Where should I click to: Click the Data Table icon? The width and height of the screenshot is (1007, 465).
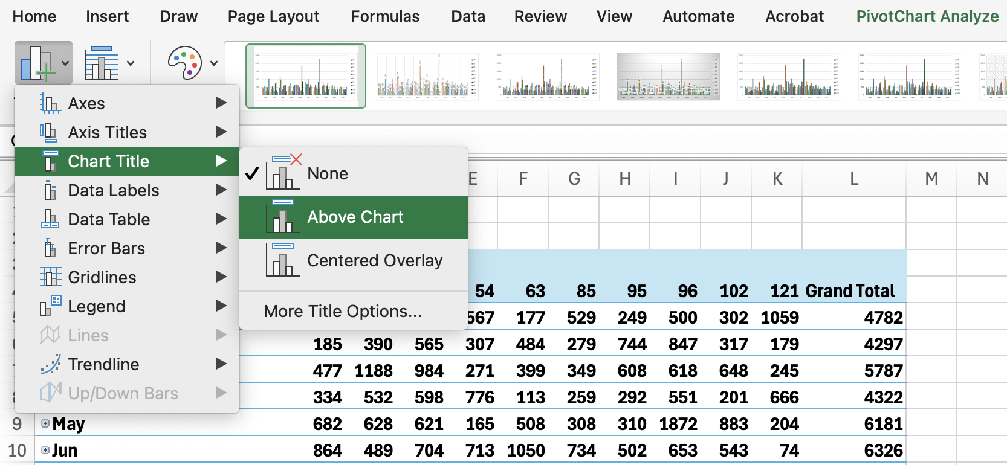pyautogui.click(x=50, y=219)
